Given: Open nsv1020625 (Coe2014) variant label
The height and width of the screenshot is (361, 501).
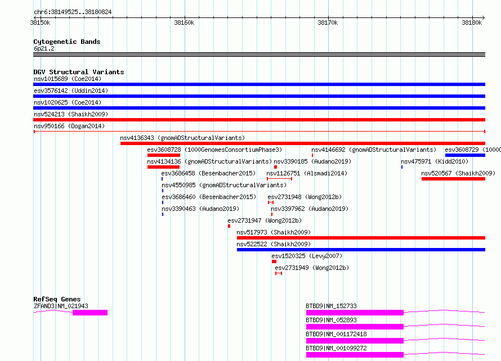Looking at the screenshot, I should (x=68, y=102).
